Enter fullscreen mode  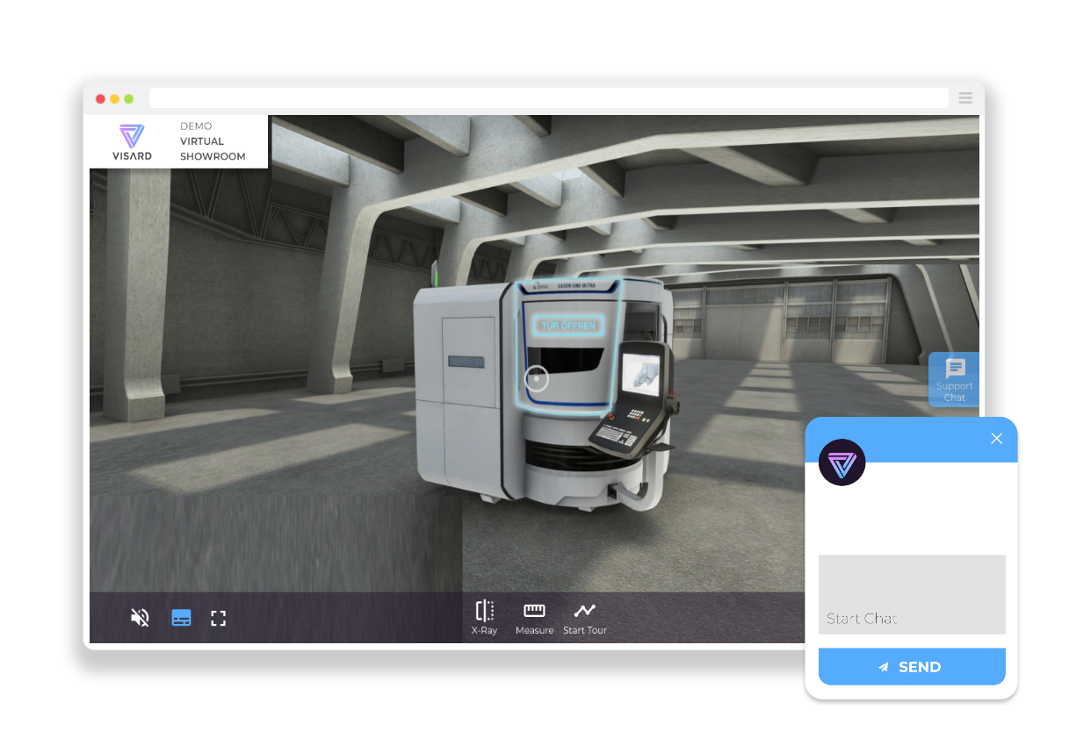point(219,619)
